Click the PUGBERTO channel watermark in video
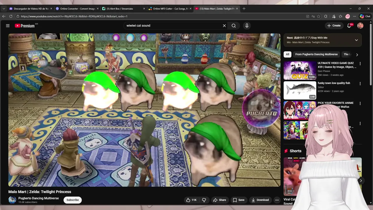373x210 pixels. (x=261, y=109)
